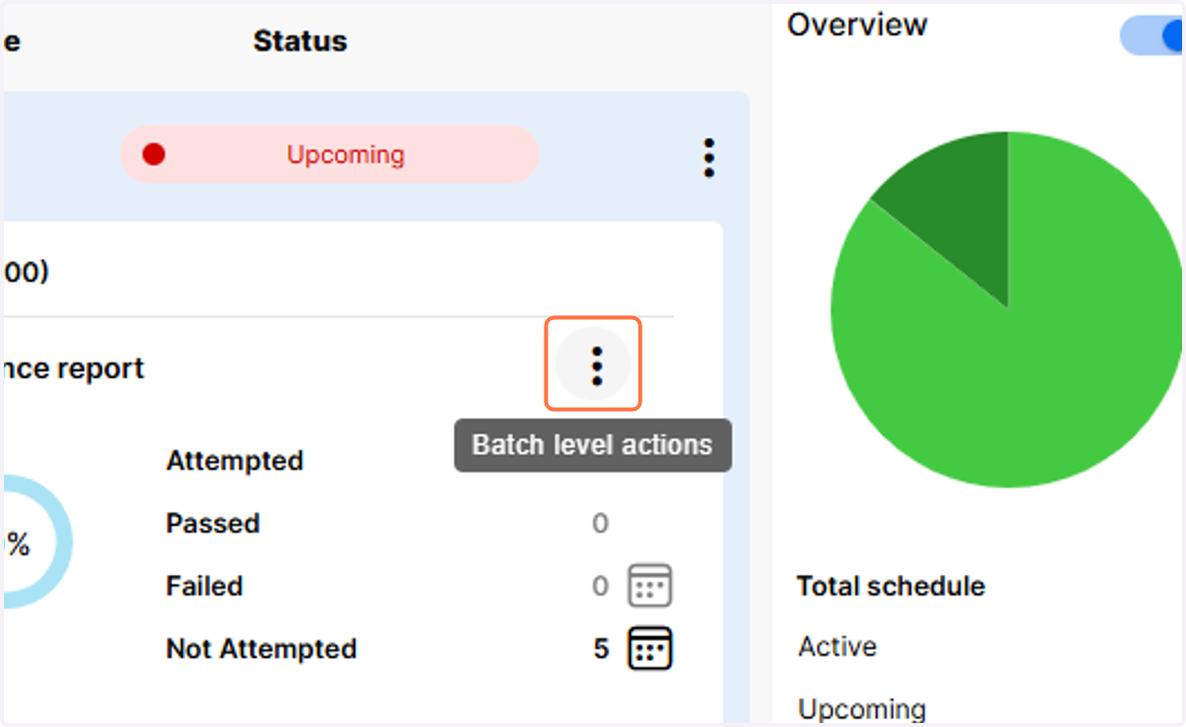Click the Passed label
This screenshot has width=1186, height=727.
(212, 524)
